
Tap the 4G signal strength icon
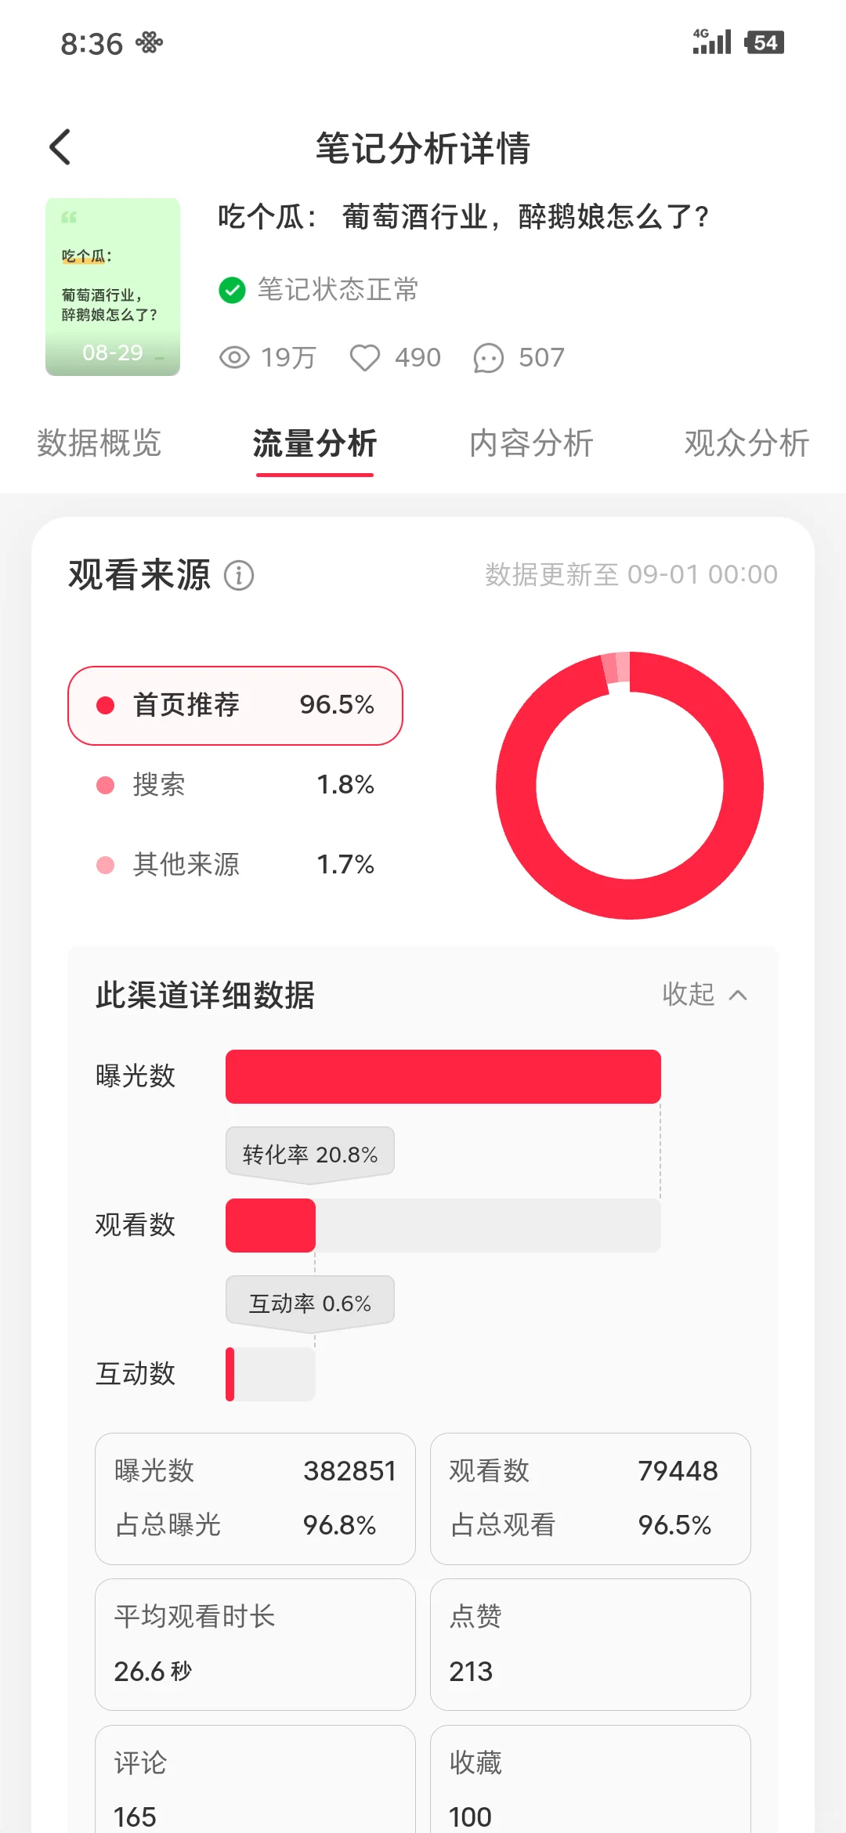711,42
